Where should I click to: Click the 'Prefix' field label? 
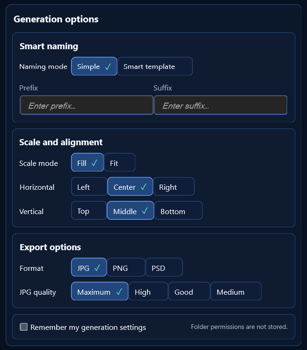pos(29,88)
